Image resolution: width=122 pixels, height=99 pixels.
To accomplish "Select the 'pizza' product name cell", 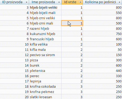I will (x=45, y=60).
